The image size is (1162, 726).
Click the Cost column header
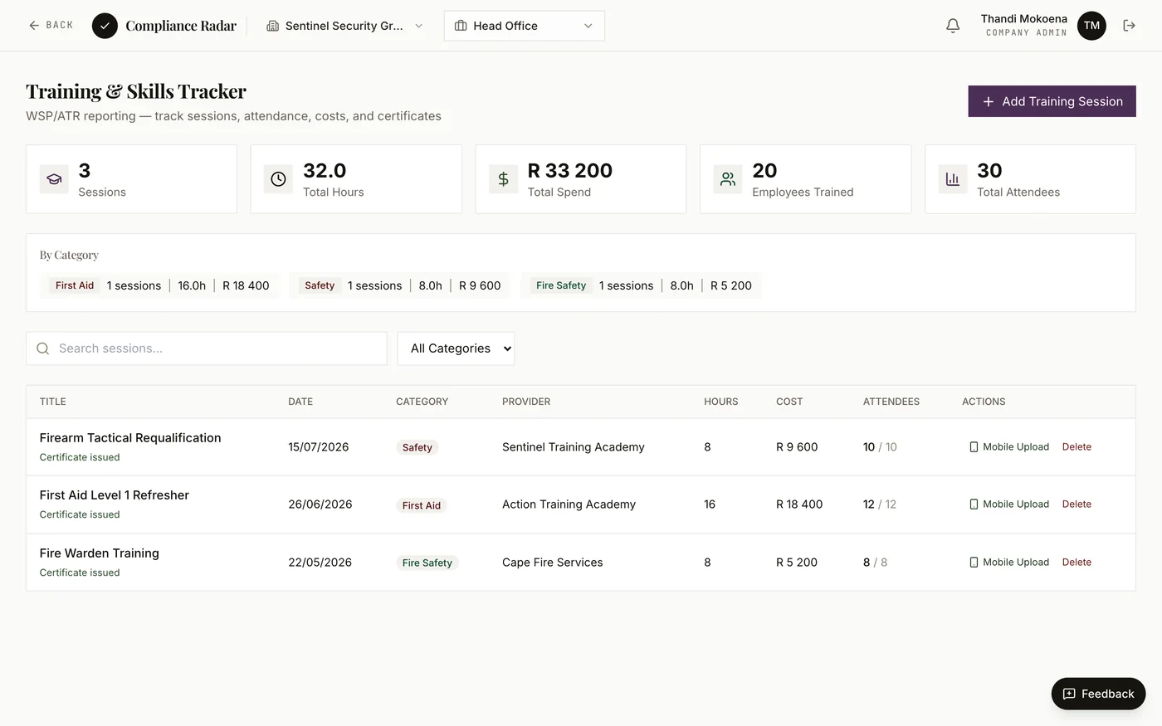pos(789,402)
